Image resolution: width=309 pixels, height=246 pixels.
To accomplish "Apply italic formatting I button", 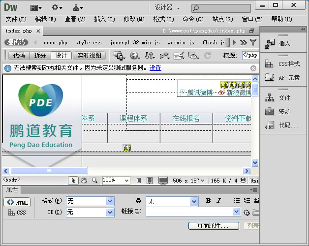I will click(x=218, y=201).
